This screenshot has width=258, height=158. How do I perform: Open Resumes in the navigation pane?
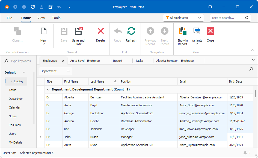pos(15,125)
